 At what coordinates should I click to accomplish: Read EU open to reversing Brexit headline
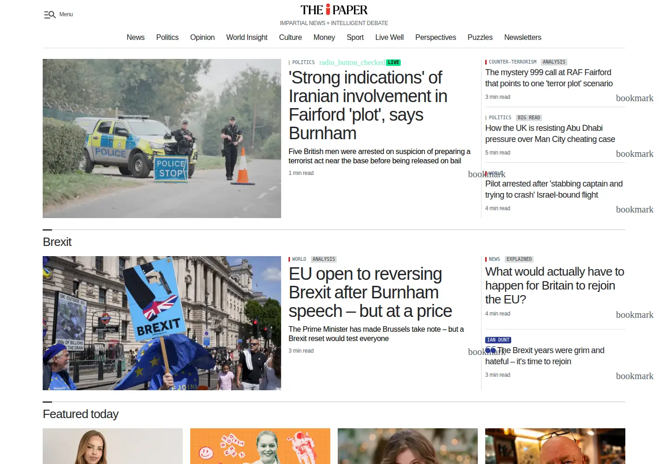(370, 292)
